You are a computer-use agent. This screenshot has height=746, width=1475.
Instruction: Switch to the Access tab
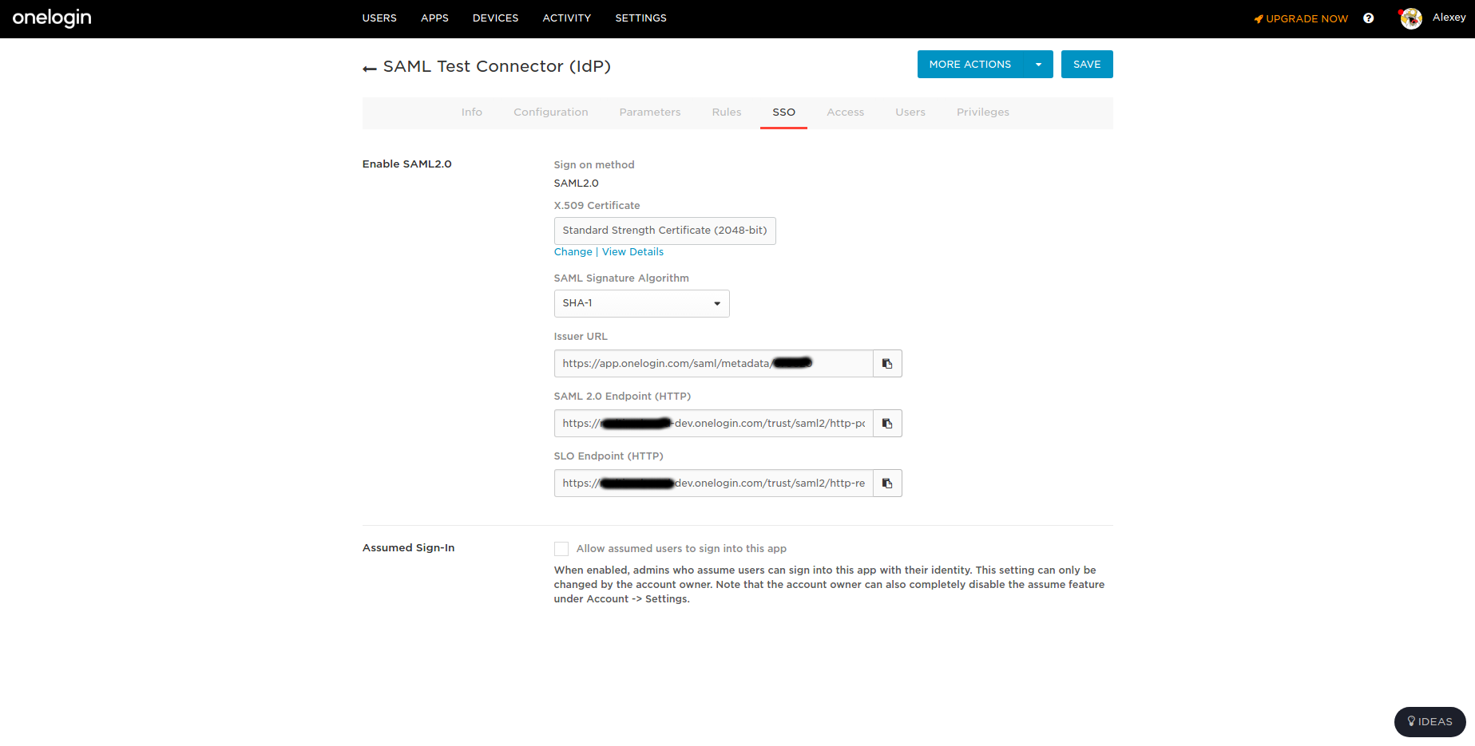pos(845,112)
